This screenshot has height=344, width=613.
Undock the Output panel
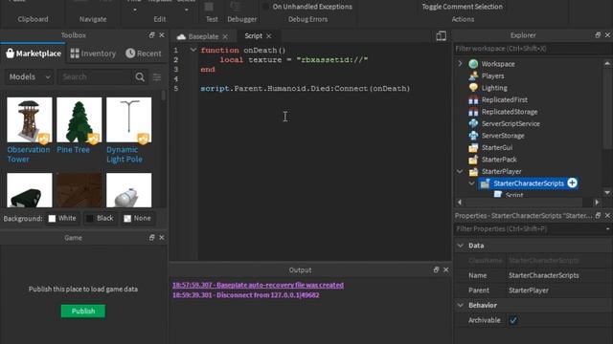(436, 269)
